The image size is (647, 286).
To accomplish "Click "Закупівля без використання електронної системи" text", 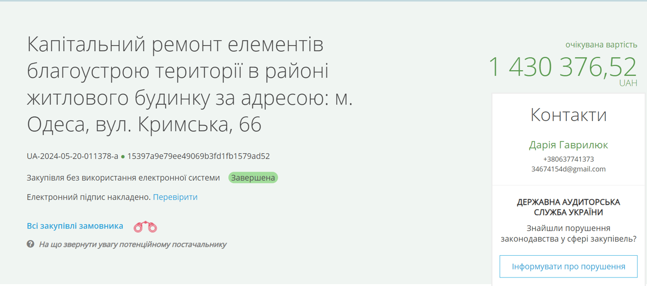I will click(122, 177).
